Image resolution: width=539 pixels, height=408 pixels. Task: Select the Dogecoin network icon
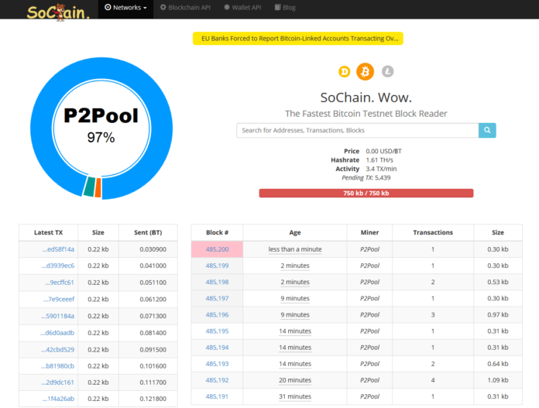tap(344, 71)
